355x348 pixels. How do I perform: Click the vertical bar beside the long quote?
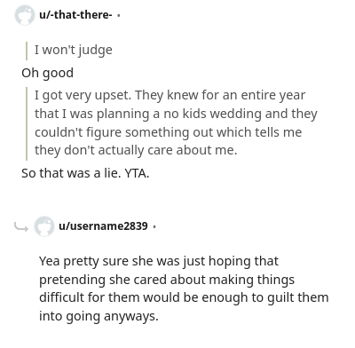(27, 123)
